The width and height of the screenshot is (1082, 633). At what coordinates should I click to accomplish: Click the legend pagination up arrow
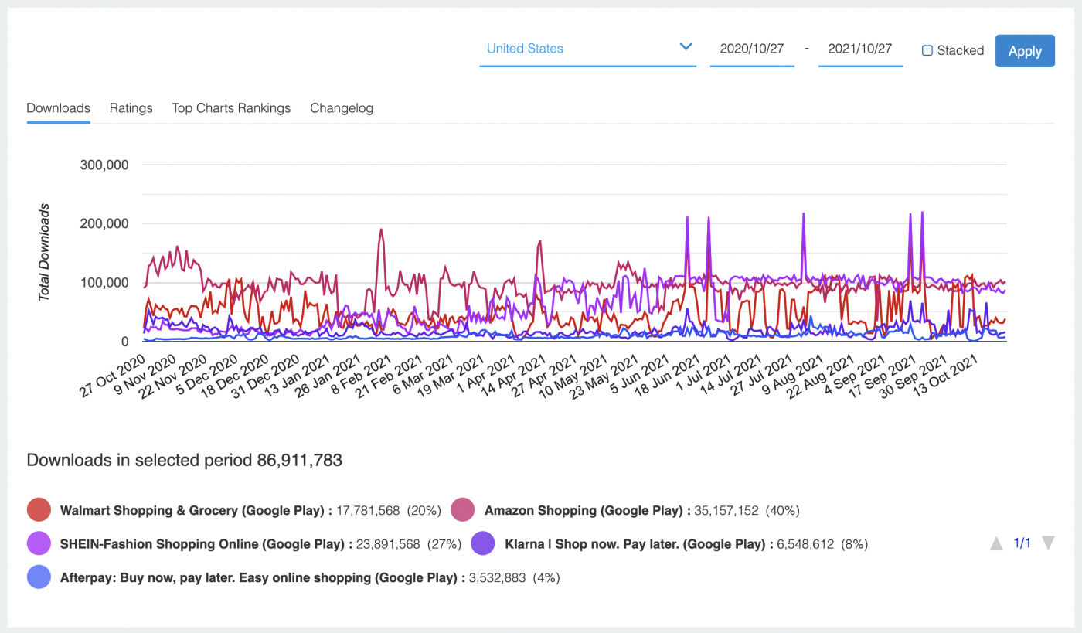tap(996, 543)
